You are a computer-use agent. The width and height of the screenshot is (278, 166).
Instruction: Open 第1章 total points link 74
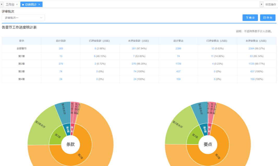tap(178, 56)
